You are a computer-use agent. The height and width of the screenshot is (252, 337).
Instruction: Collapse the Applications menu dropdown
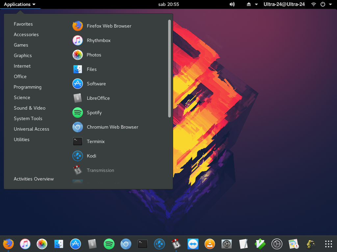click(20, 4)
